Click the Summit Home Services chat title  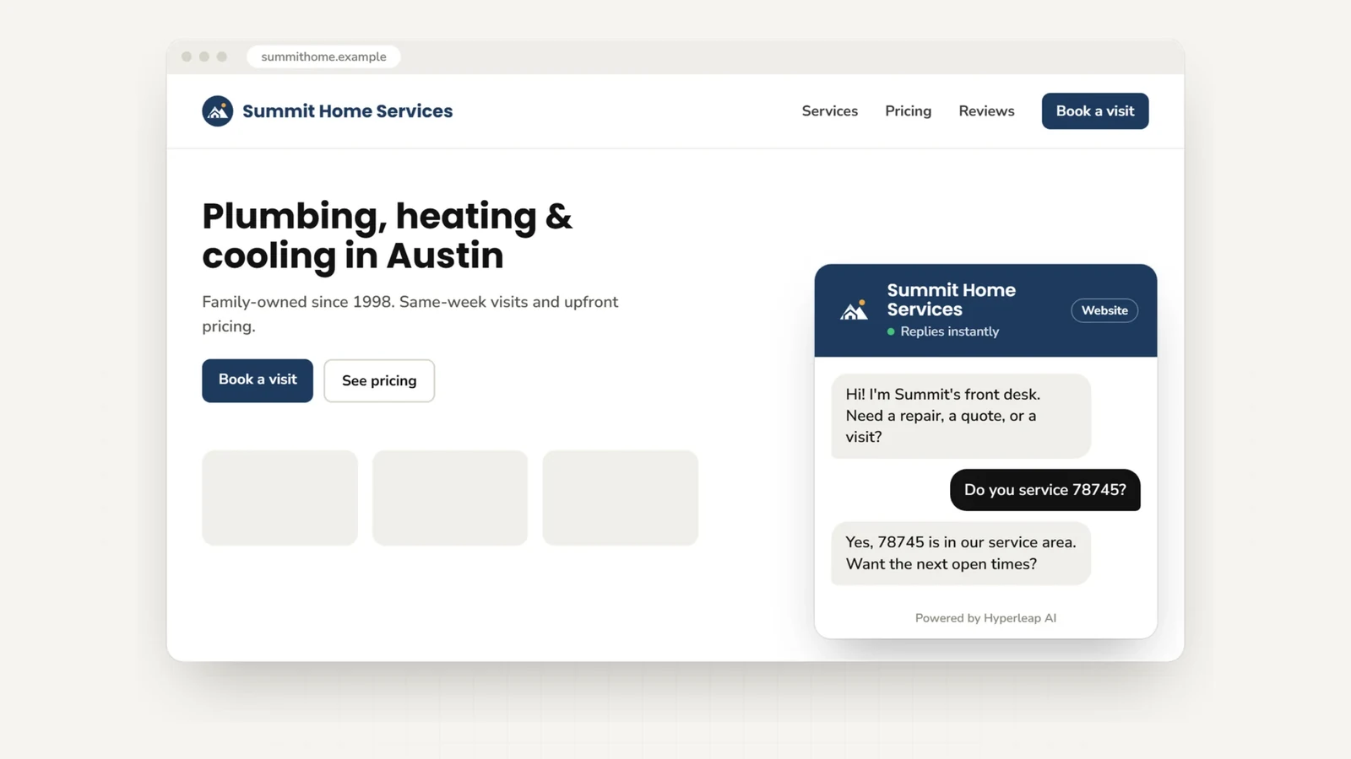tap(951, 299)
